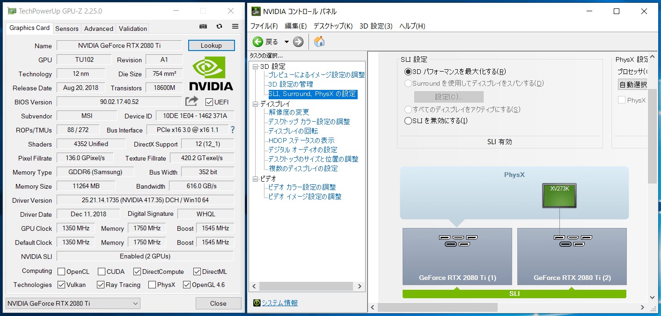Click the GPU Name field in GPU-Z
This screenshot has height=316, width=661.
click(119, 45)
